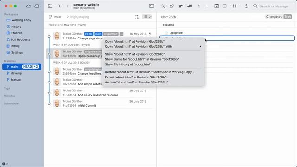This screenshot has width=297, height=167.
Task: Open the commit list view mode dropdown
Action: click(x=147, y=17)
